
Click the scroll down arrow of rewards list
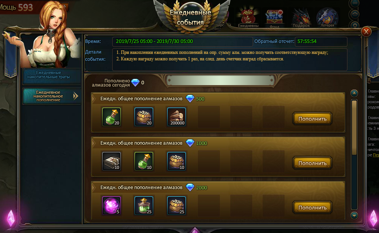(354, 215)
